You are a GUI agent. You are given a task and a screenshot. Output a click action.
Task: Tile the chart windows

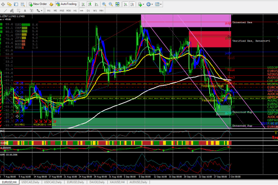click(117, 4)
